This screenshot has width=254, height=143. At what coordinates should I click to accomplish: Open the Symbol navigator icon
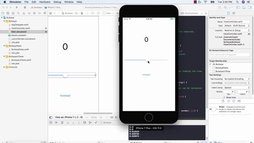point(13,13)
